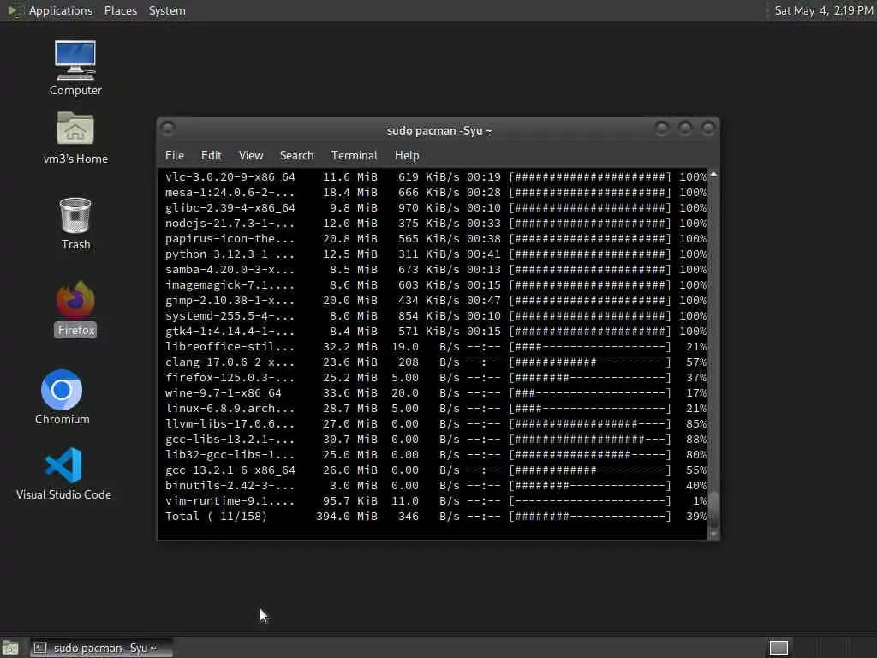877x658 pixels.
Task: Minimize the sudo pacman terminal window
Action: pyautogui.click(x=662, y=129)
